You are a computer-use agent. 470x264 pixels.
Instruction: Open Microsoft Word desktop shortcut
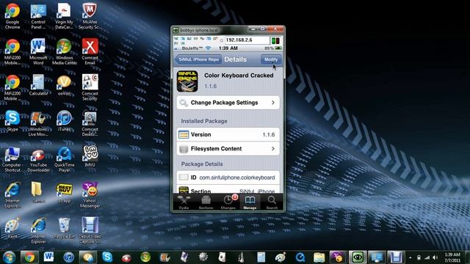click(38, 52)
